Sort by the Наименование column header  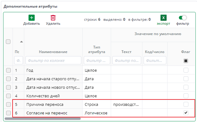click(x=53, y=52)
